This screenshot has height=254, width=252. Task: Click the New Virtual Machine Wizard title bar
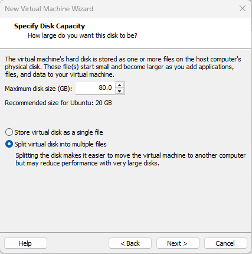[x=118, y=9]
